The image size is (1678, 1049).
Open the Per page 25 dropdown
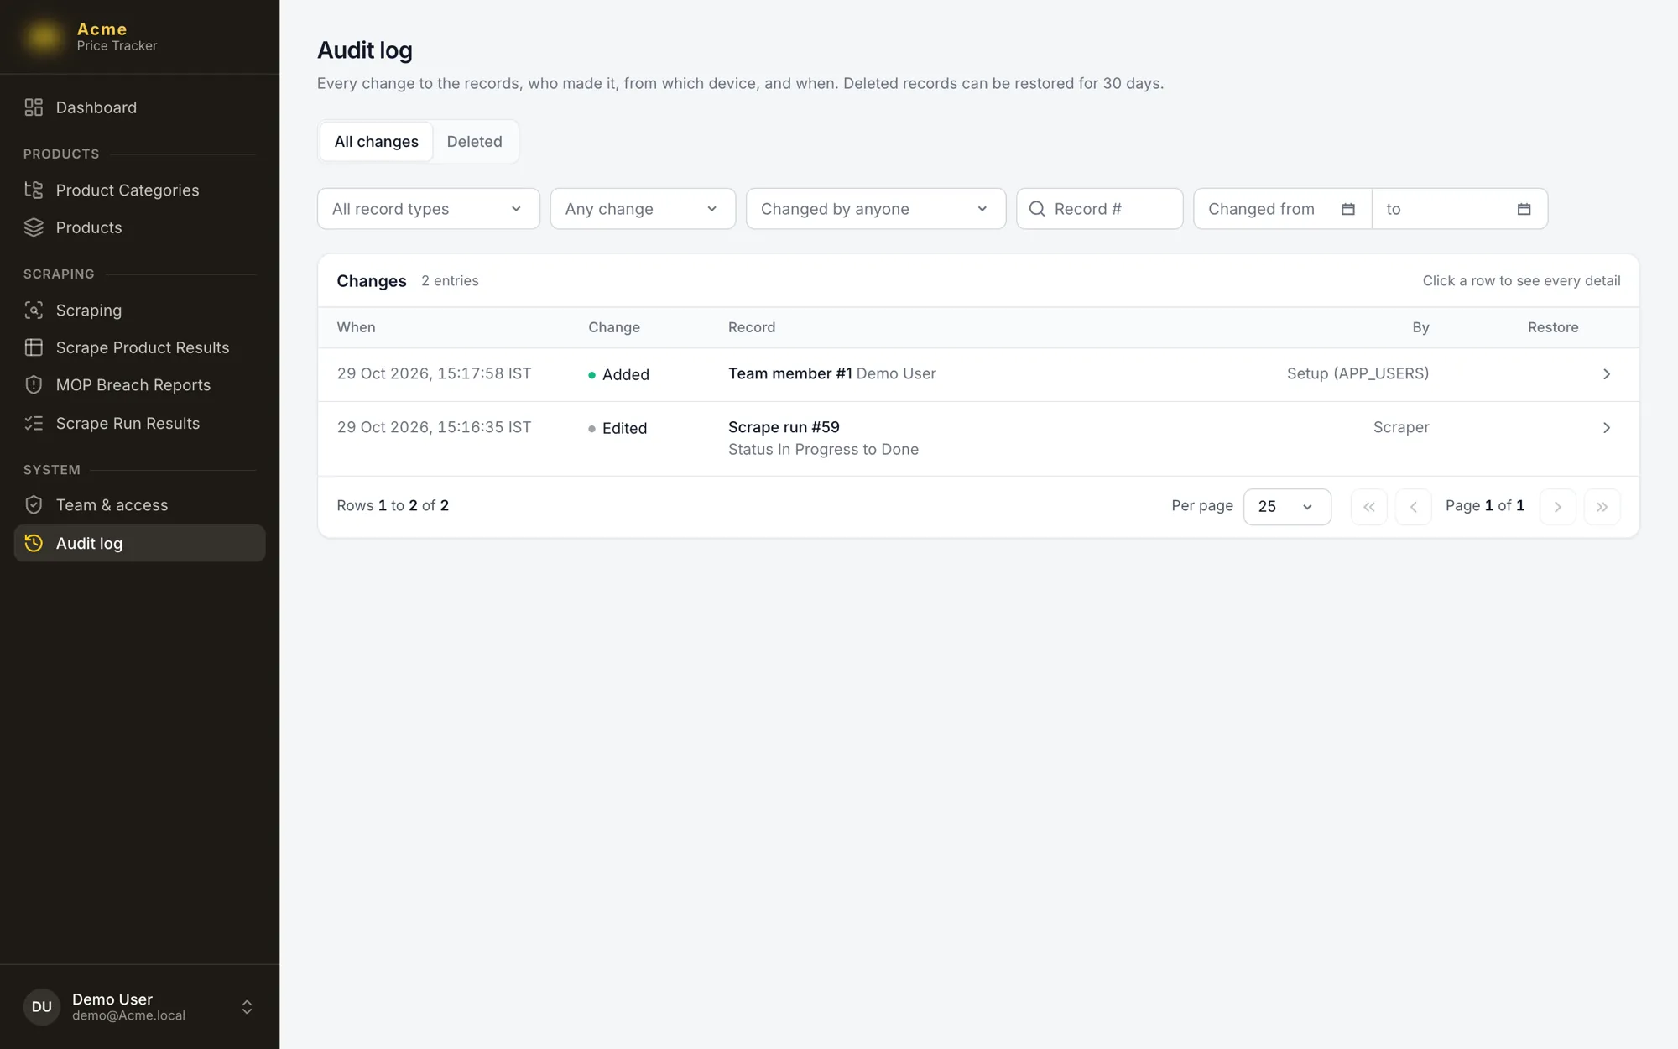[x=1287, y=507]
